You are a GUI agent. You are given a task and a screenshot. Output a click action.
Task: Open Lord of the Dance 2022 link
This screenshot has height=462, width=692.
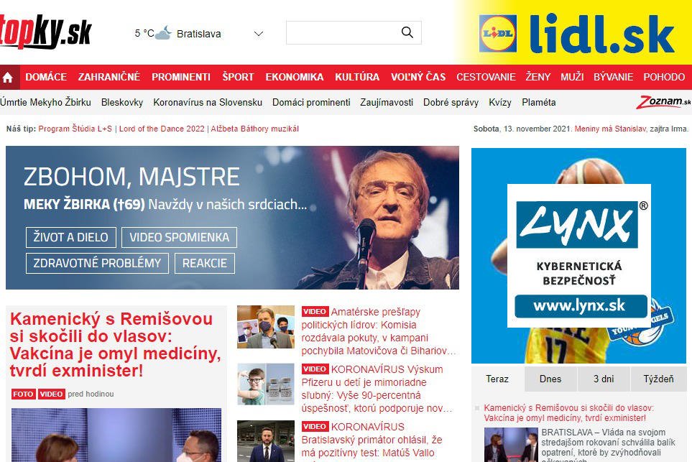162,129
